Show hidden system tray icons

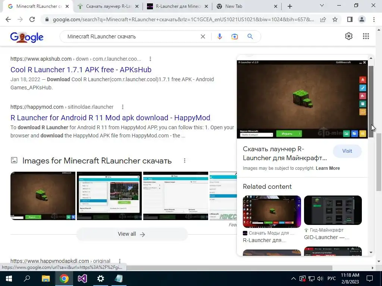[294, 279]
